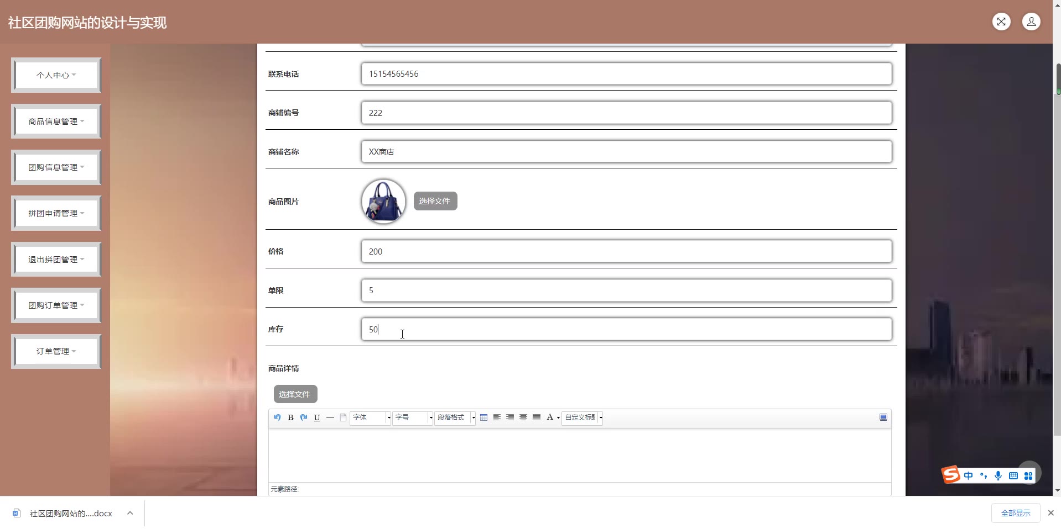Viewport: 1061px width, 529px height.
Task: Align text right in the editor
Action: [x=510, y=417]
